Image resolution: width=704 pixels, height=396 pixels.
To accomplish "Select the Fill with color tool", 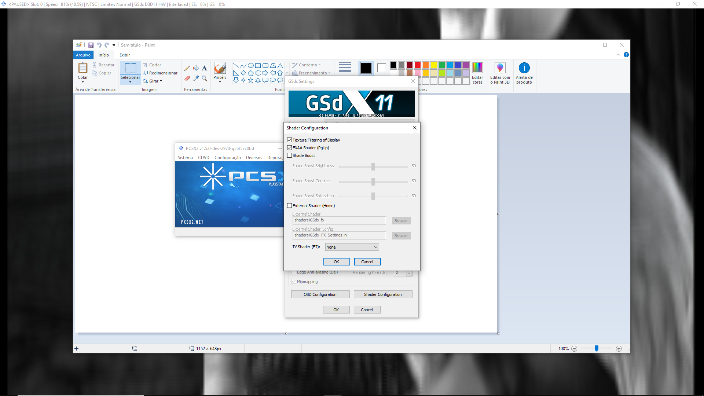I will pyautogui.click(x=195, y=68).
